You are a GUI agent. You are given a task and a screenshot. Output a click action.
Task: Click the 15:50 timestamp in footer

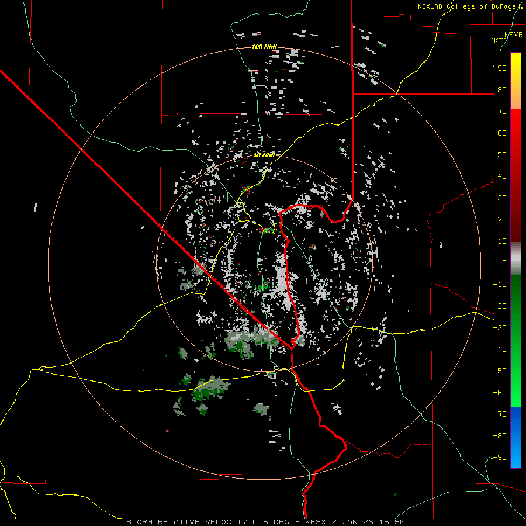tap(392, 522)
